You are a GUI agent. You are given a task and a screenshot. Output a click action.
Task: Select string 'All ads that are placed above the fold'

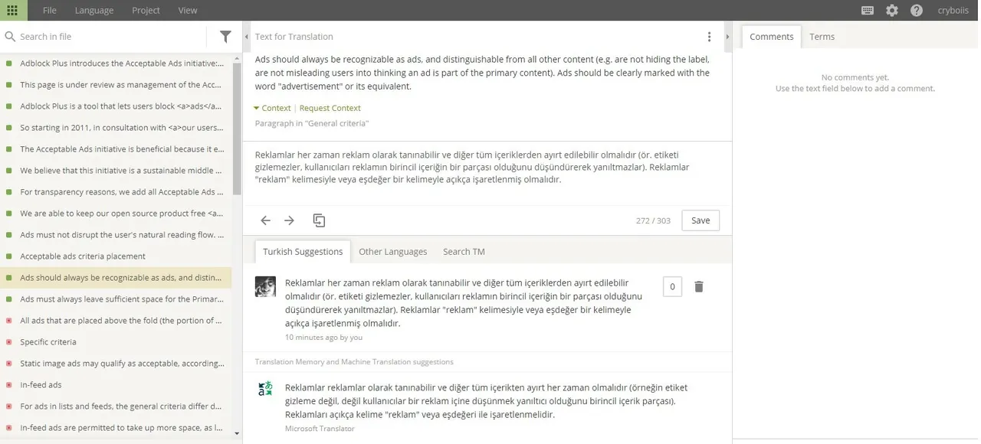point(116,321)
